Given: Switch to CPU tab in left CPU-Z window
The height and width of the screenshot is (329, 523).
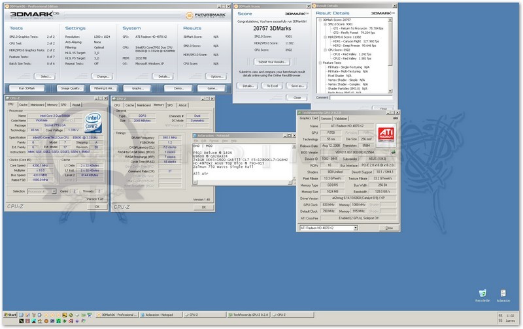Looking at the screenshot, I should [10, 104].
